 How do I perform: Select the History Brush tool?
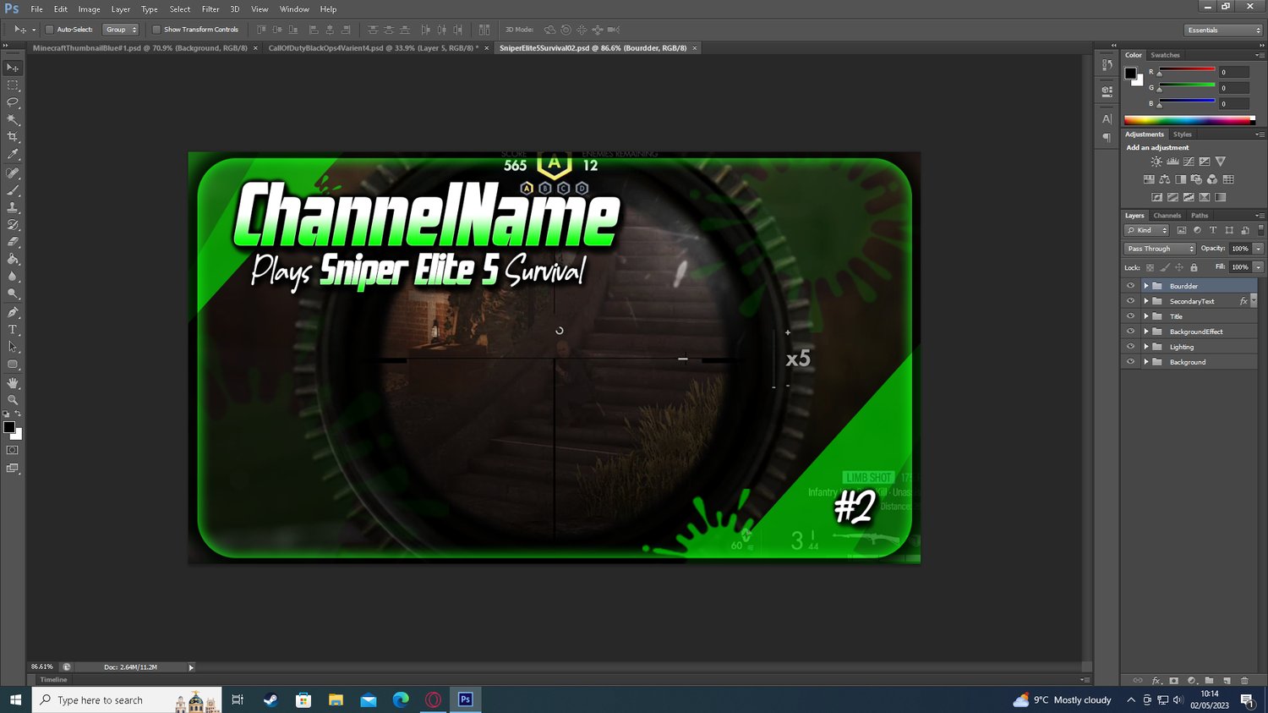click(13, 225)
